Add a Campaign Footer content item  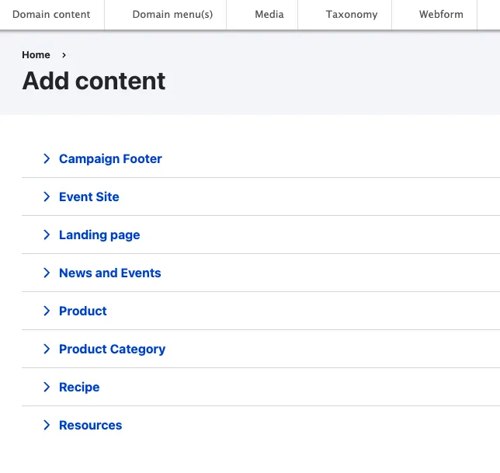click(x=110, y=159)
